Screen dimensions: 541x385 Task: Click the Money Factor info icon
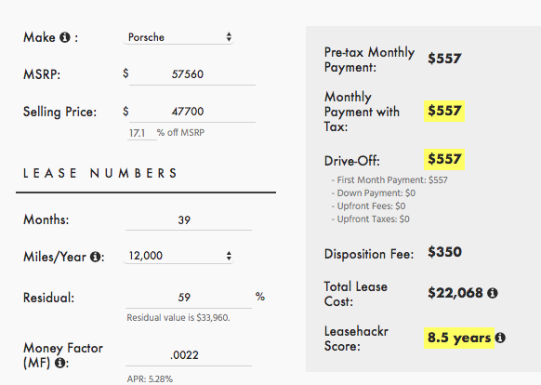coord(60,363)
